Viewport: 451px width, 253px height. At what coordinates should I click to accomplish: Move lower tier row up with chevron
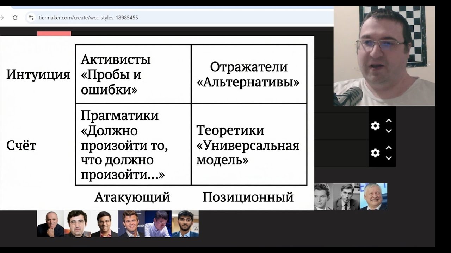[389, 148]
